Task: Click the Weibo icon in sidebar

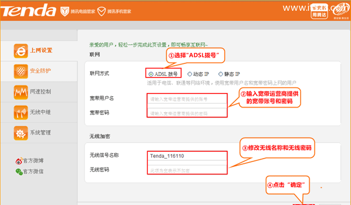Action: click(19, 161)
